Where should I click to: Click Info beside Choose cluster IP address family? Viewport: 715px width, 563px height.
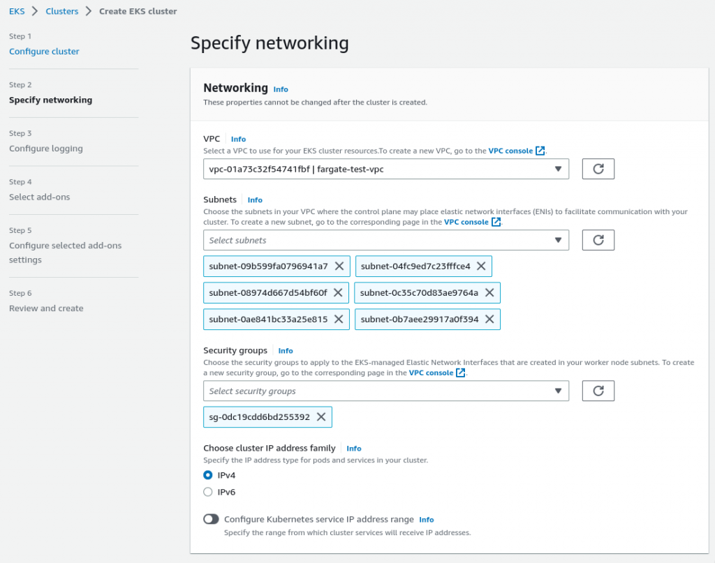click(x=354, y=448)
